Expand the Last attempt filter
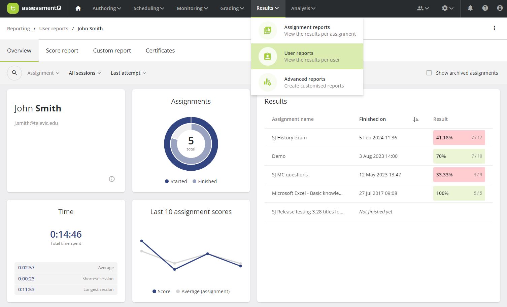The image size is (507, 307). click(128, 73)
